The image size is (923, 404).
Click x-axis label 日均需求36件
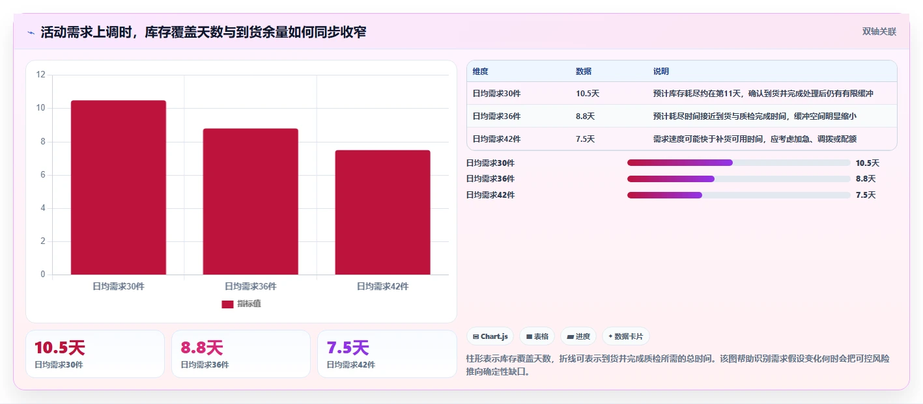click(x=251, y=286)
